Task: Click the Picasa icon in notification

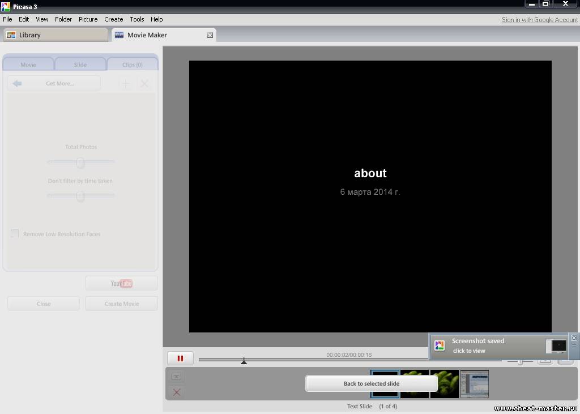Action: pos(439,345)
